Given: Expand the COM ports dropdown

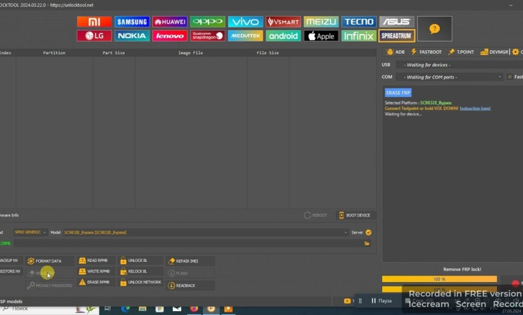Looking at the screenshot, I should 500,77.
